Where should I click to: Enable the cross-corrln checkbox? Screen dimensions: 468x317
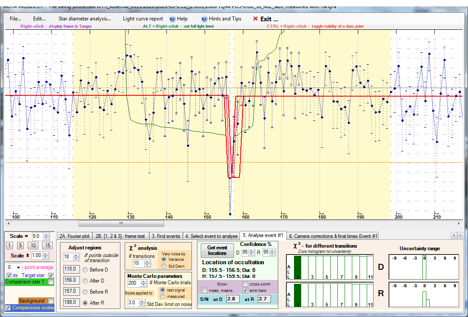[246, 284]
